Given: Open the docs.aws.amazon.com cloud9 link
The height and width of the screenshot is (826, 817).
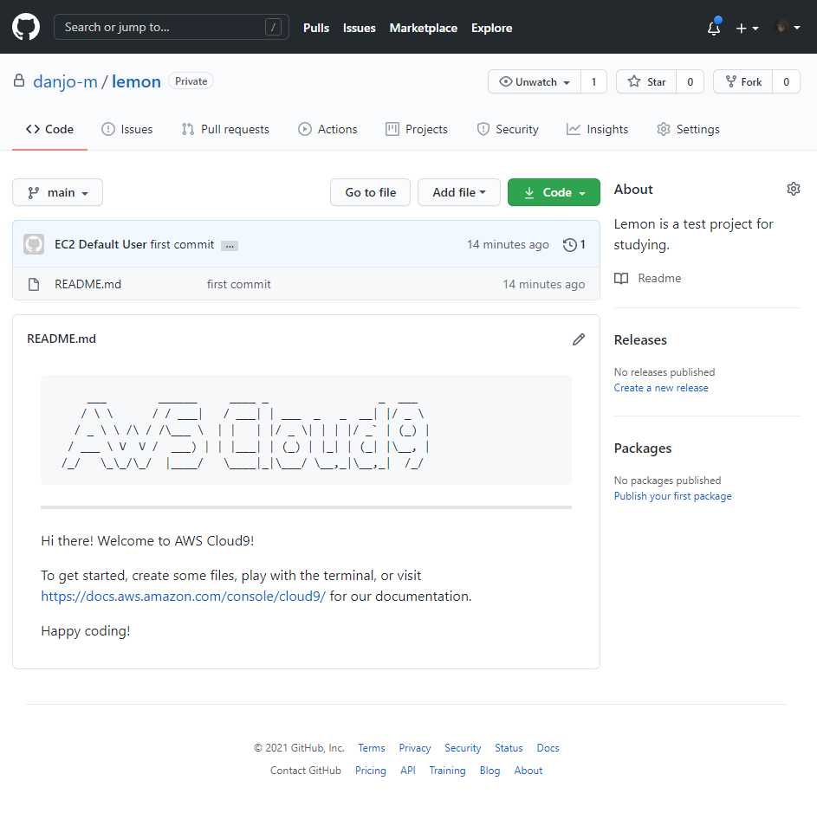Looking at the screenshot, I should [183, 597].
